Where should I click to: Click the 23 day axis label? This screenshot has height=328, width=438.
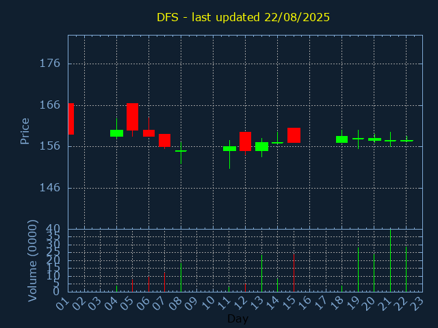pyautogui.click(x=417, y=303)
